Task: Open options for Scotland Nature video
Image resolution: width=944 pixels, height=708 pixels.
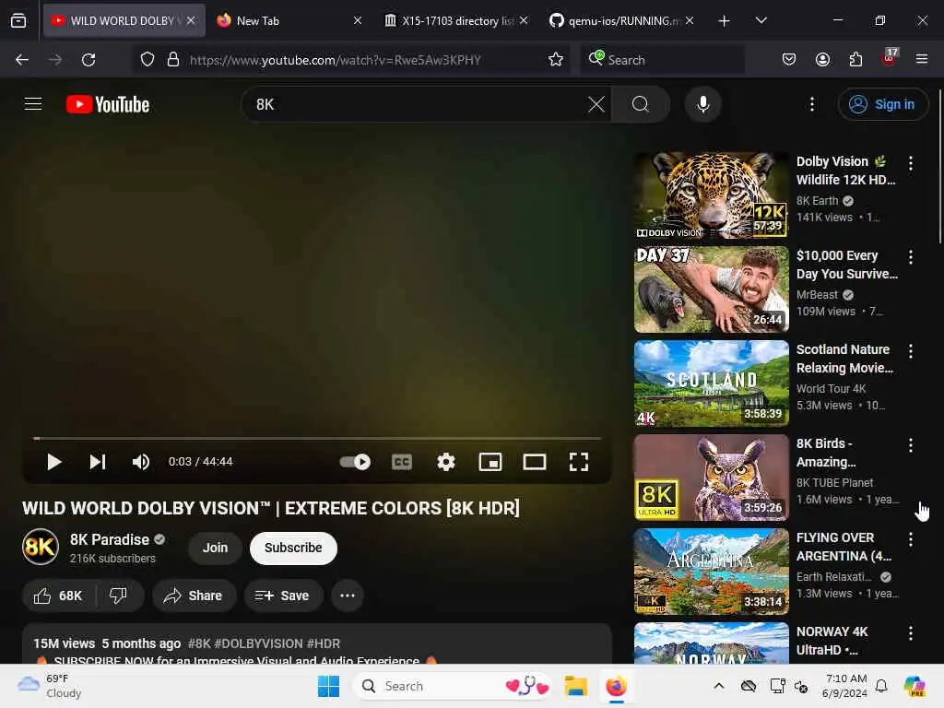Action: tap(910, 351)
